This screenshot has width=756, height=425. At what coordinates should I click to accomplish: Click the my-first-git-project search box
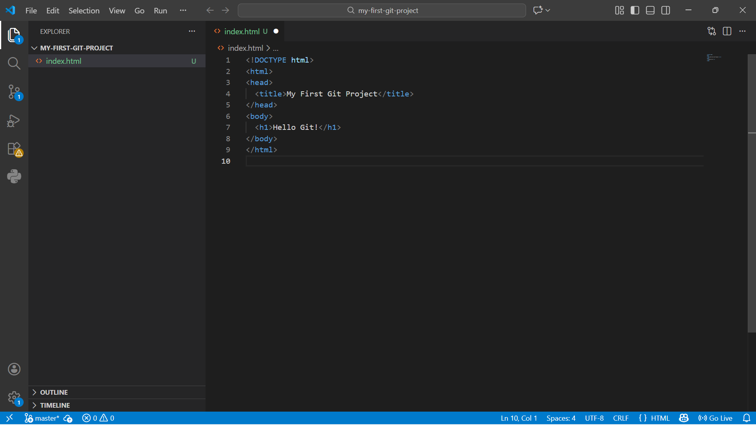click(x=382, y=11)
